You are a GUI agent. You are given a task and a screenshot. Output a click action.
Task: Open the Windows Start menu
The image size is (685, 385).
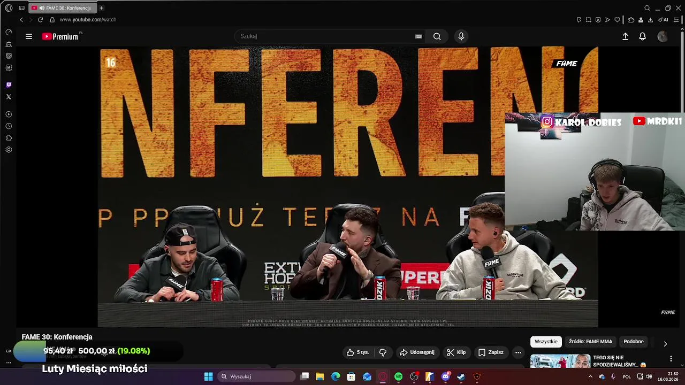pyautogui.click(x=208, y=376)
